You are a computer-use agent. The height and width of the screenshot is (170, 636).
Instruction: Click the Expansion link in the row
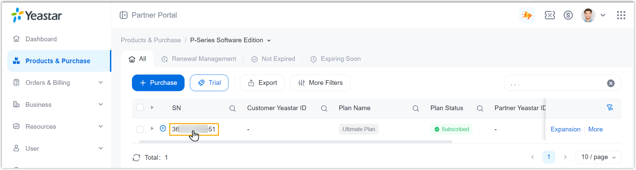pyautogui.click(x=565, y=129)
